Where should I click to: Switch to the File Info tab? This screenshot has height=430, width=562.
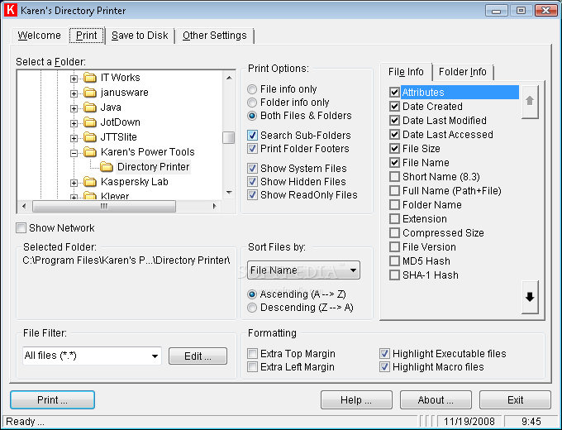[406, 72]
